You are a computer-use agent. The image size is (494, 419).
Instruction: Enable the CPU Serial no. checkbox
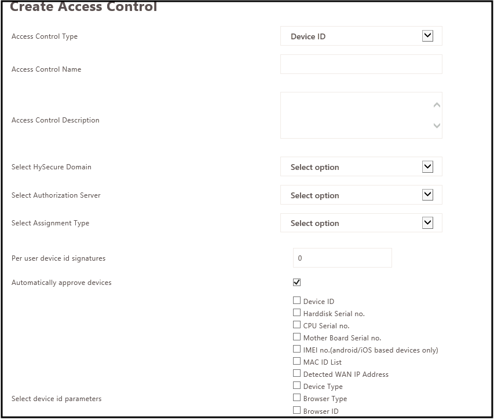tap(297, 325)
